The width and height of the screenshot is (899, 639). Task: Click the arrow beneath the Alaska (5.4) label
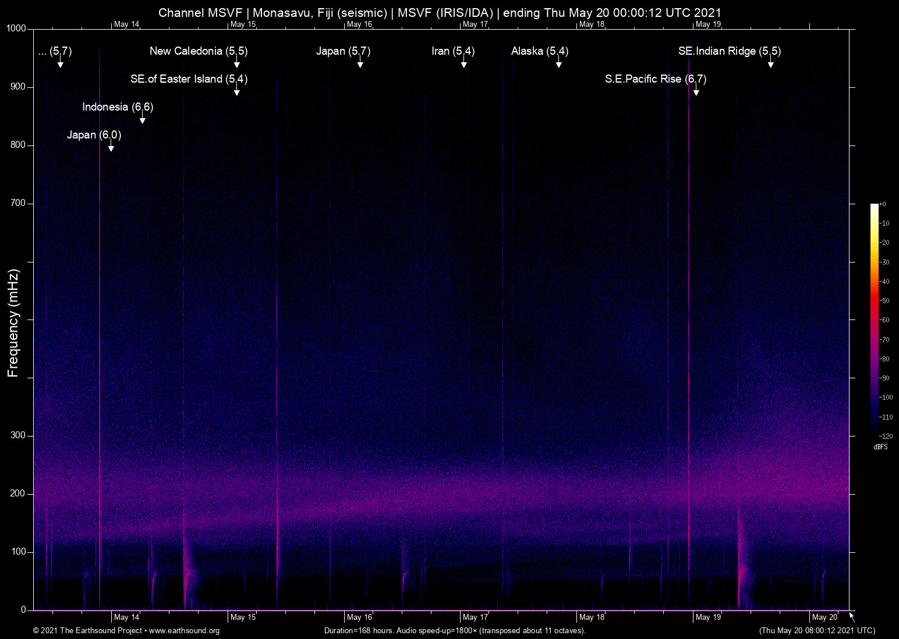point(558,63)
